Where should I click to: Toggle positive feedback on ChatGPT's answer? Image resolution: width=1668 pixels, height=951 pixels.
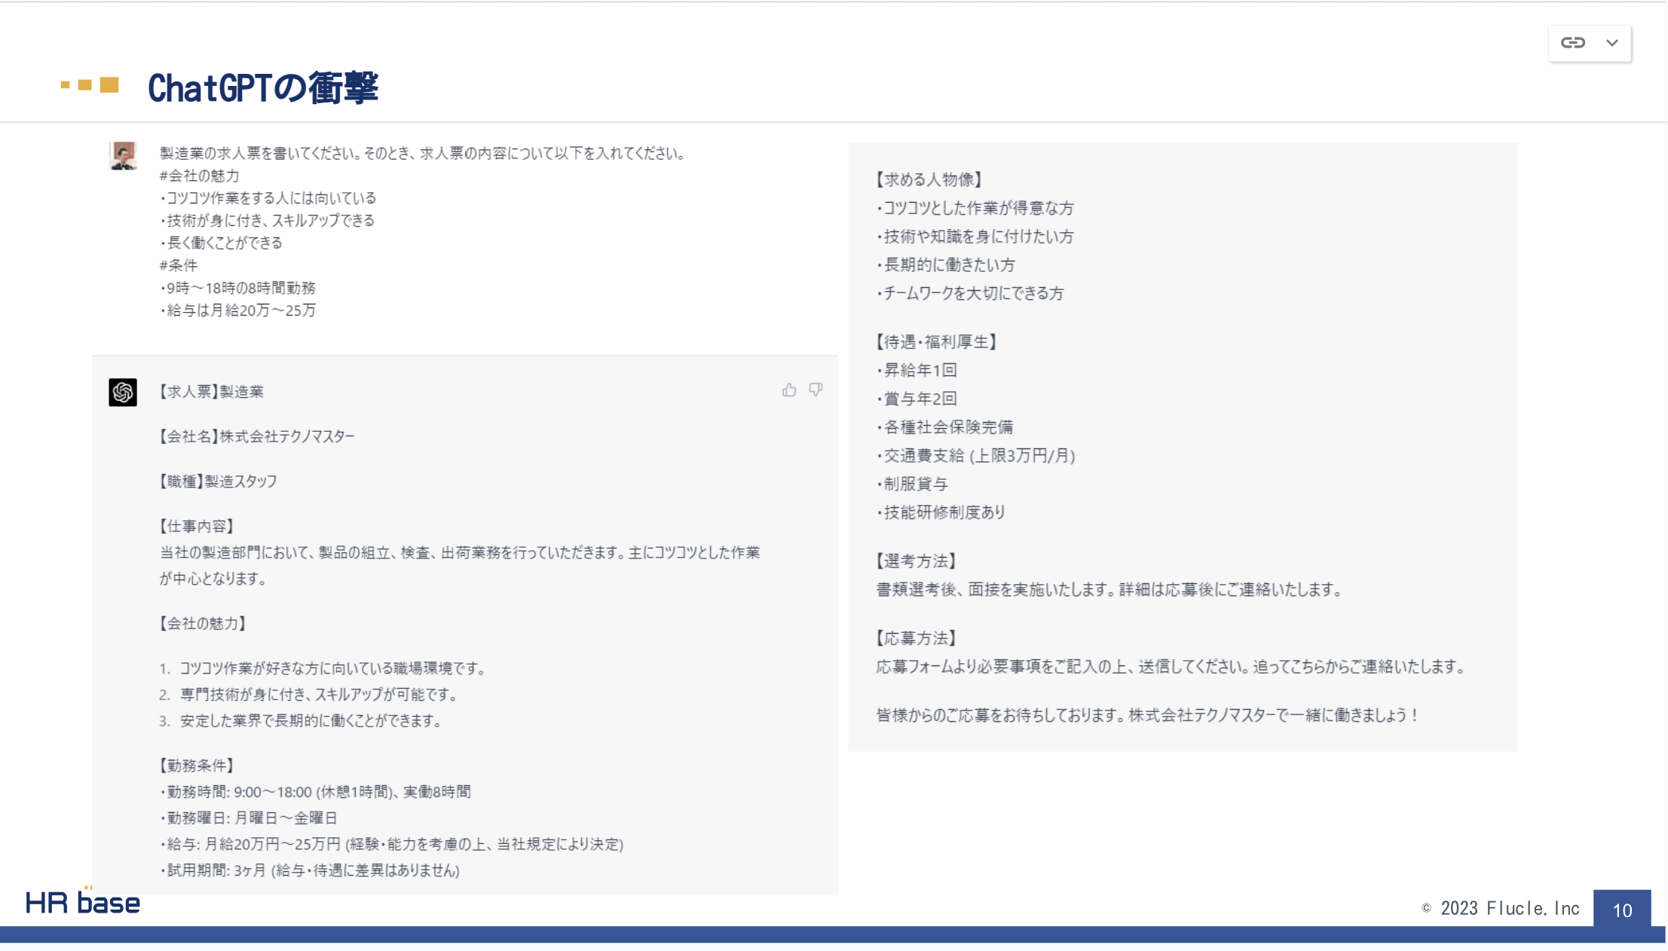[789, 390]
